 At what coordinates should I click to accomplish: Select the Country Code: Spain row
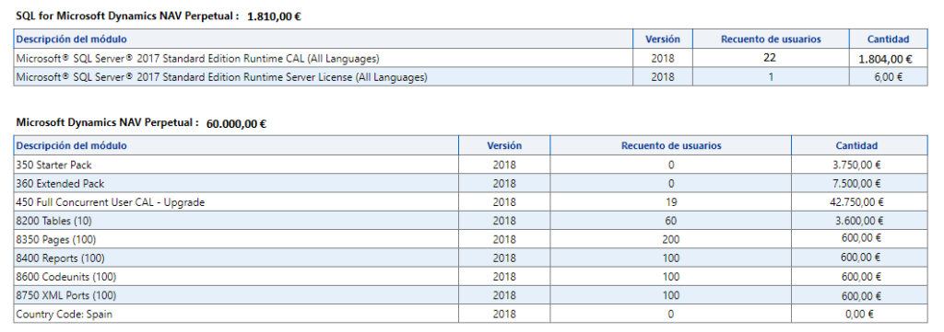coord(470,314)
